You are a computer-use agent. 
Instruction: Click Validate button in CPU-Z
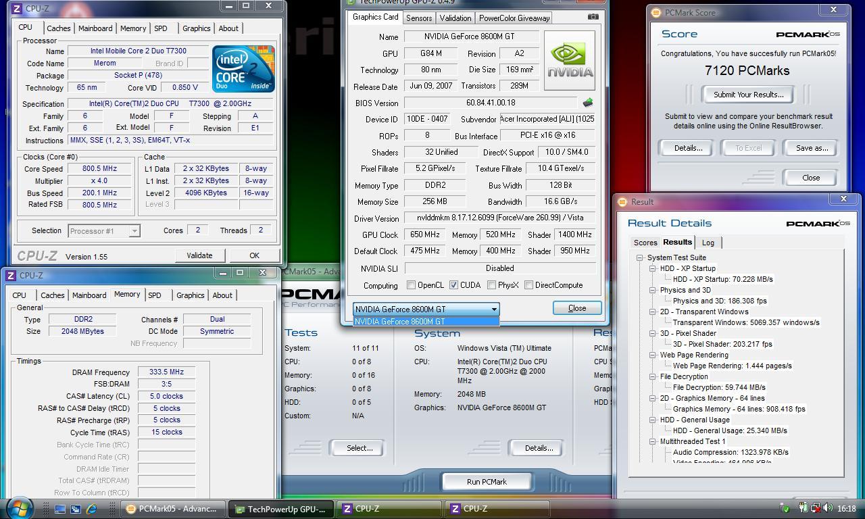point(199,255)
